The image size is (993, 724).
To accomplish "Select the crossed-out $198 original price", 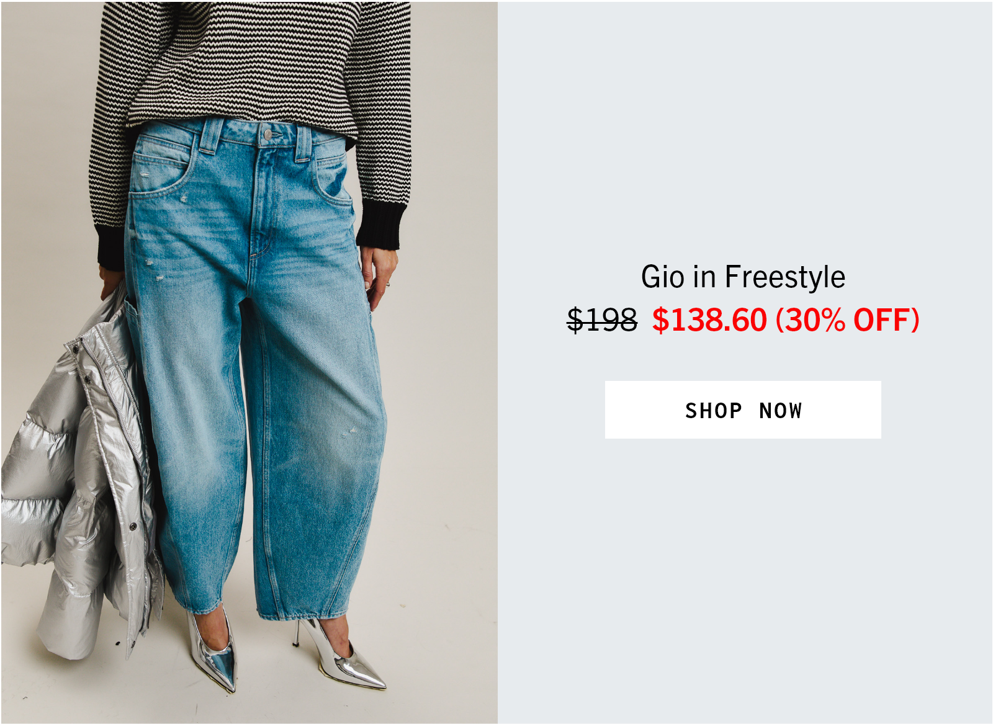I will (x=602, y=320).
